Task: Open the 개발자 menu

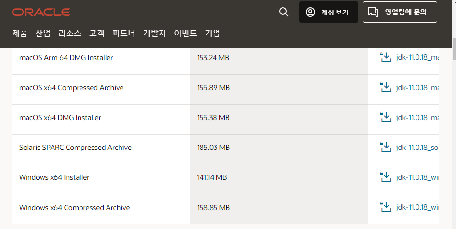Action: [x=155, y=33]
